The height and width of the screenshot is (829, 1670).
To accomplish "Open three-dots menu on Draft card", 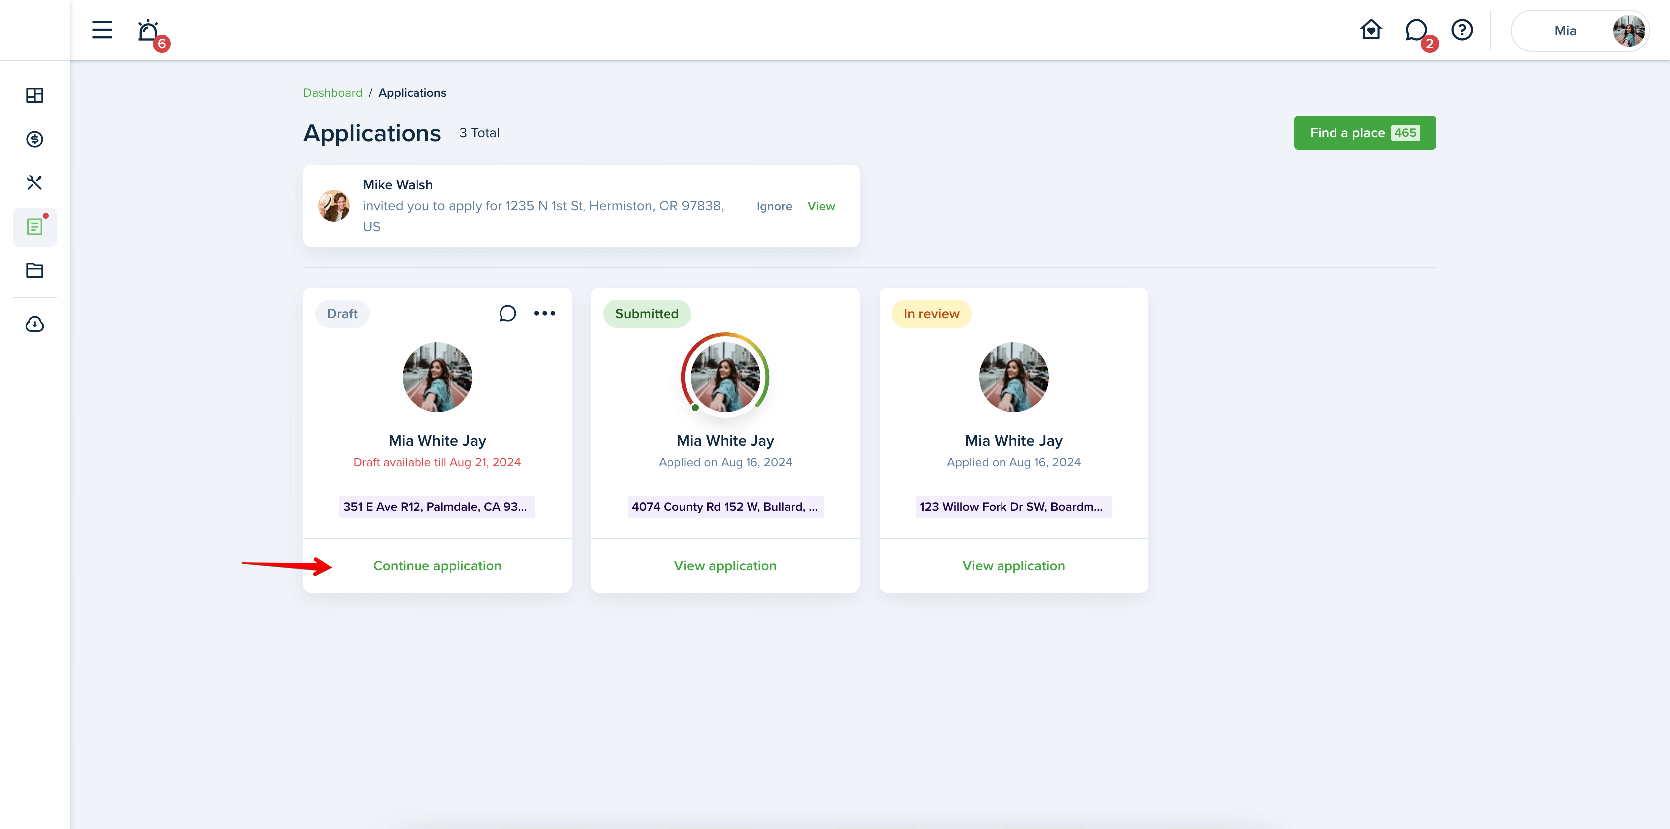I will point(545,313).
